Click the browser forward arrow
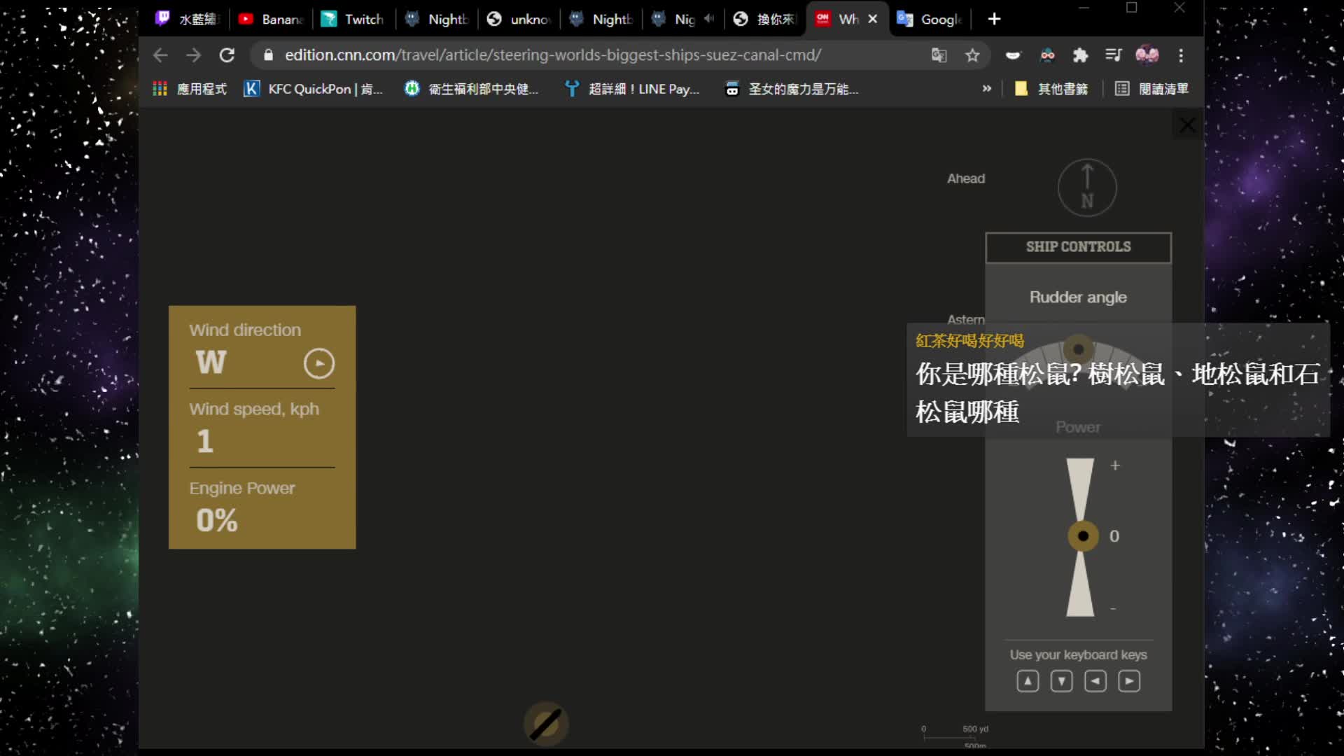Screen dimensions: 1344x756 tap(193, 55)
